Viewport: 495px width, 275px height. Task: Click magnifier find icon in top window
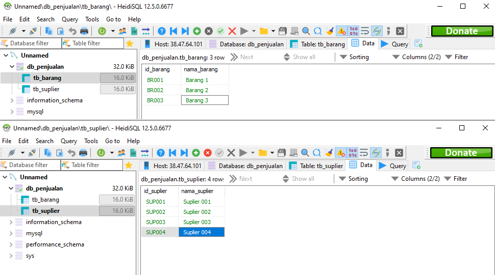click(306, 31)
